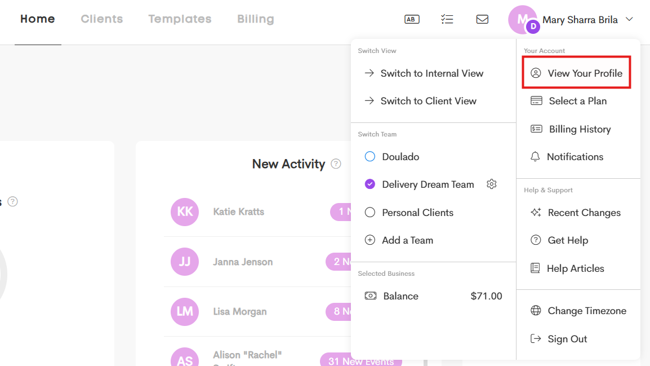Click Sign Out
Image resolution: width=650 pixels, height=366 pixels.
pos(559,338)
